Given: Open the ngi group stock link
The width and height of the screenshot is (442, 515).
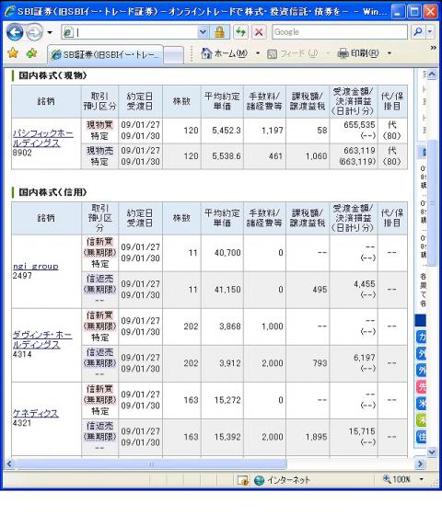Looking at the screenshot, I should (36, 266).
